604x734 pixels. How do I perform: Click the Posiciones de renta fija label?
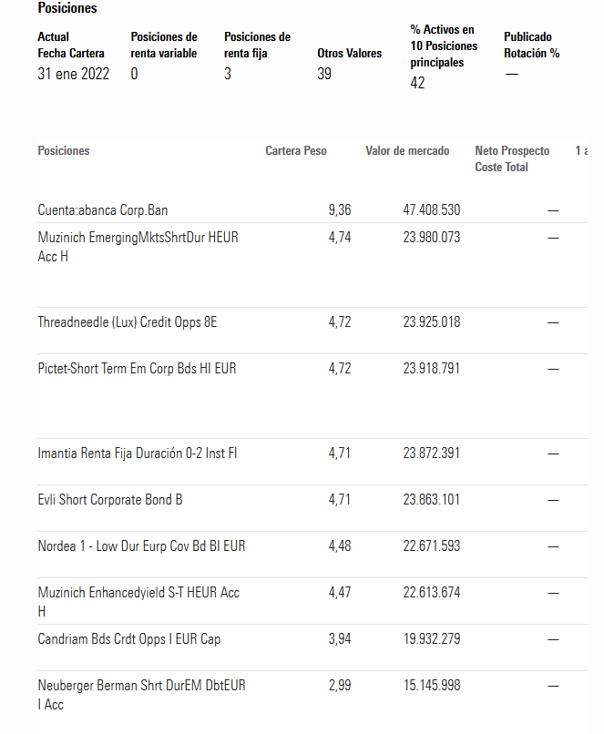(x=258, y=45)
